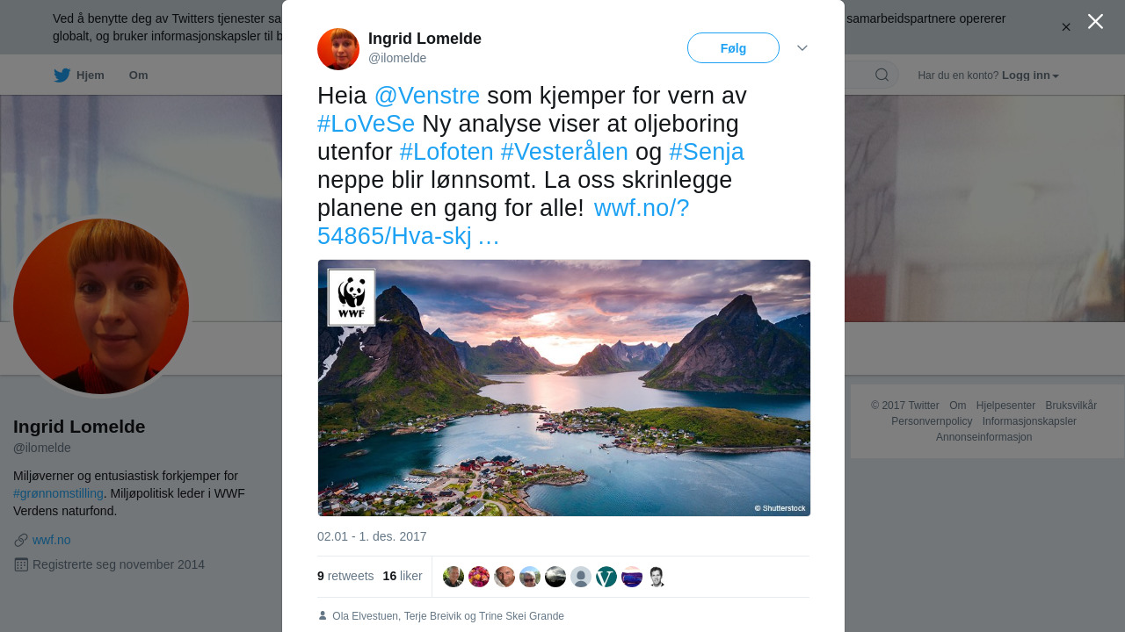Expand the Logg inn dropdown
The image size is (1125, 632).
tap(1030, 75)
